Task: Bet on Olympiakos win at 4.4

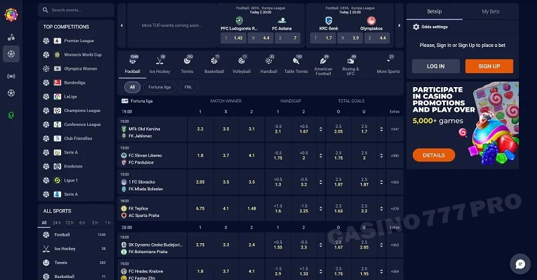Action: 378,38
